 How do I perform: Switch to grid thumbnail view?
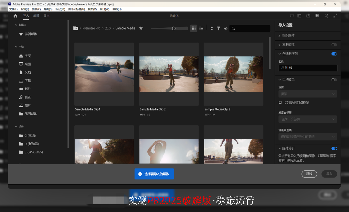tap(194, 28)
